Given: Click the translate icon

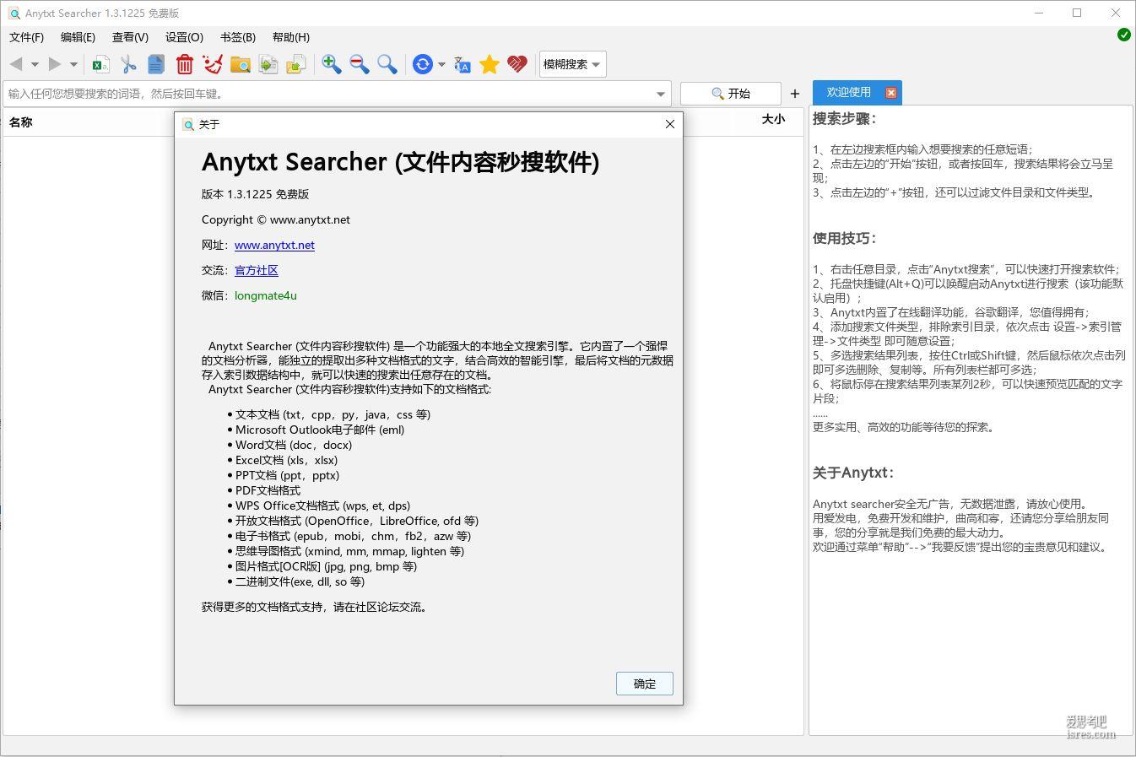Looking at the screenshot, I should tap(462, 64).
